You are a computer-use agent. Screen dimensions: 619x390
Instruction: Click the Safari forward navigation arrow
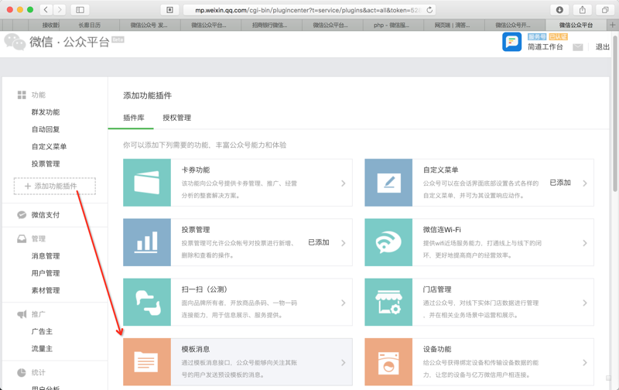[x=60, y=9]
